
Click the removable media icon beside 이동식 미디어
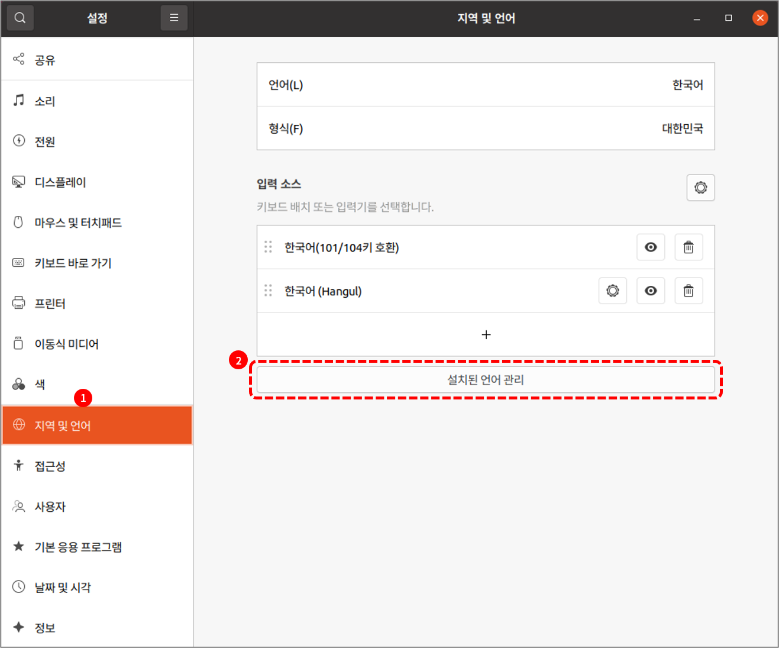19,343
